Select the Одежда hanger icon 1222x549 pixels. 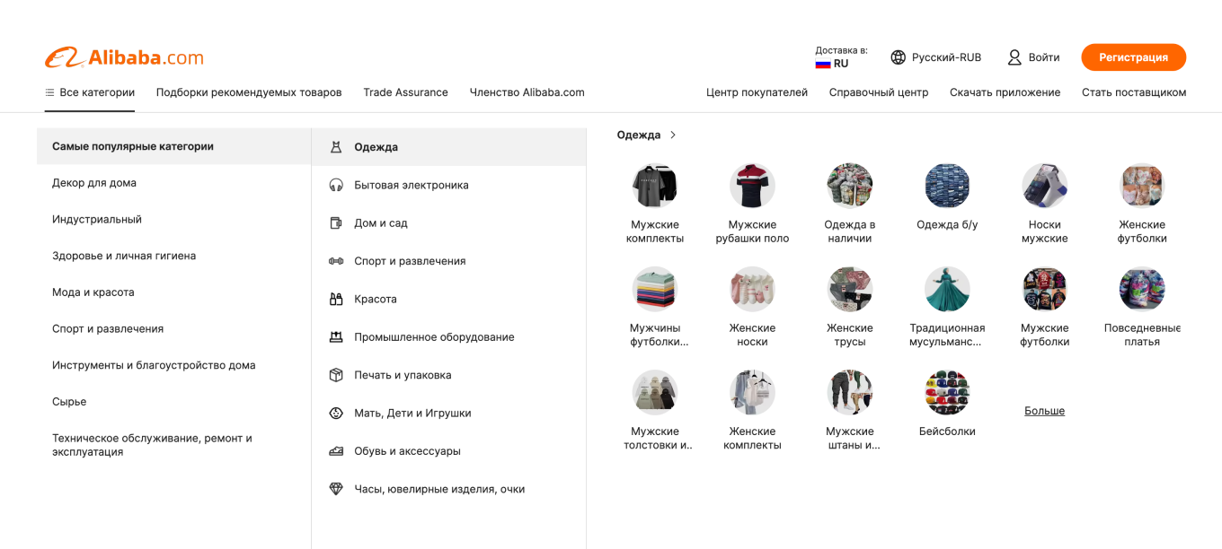tap(336, 146)
